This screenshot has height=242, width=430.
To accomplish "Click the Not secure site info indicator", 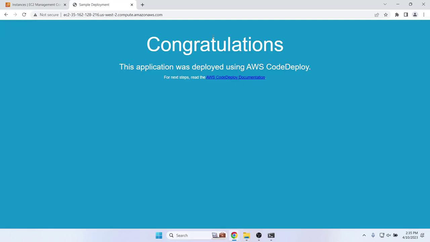I will [x=46, y=15].
